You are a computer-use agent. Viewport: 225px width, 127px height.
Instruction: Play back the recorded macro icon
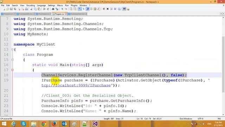point(111,9)
